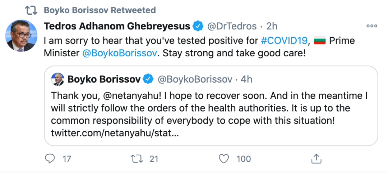Click Tedros's blue verified badge
The image size is (388, 173).
(198, 26)
